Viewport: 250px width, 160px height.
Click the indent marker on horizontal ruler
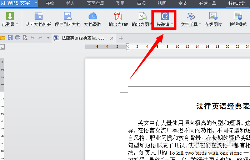click(127, 47)
